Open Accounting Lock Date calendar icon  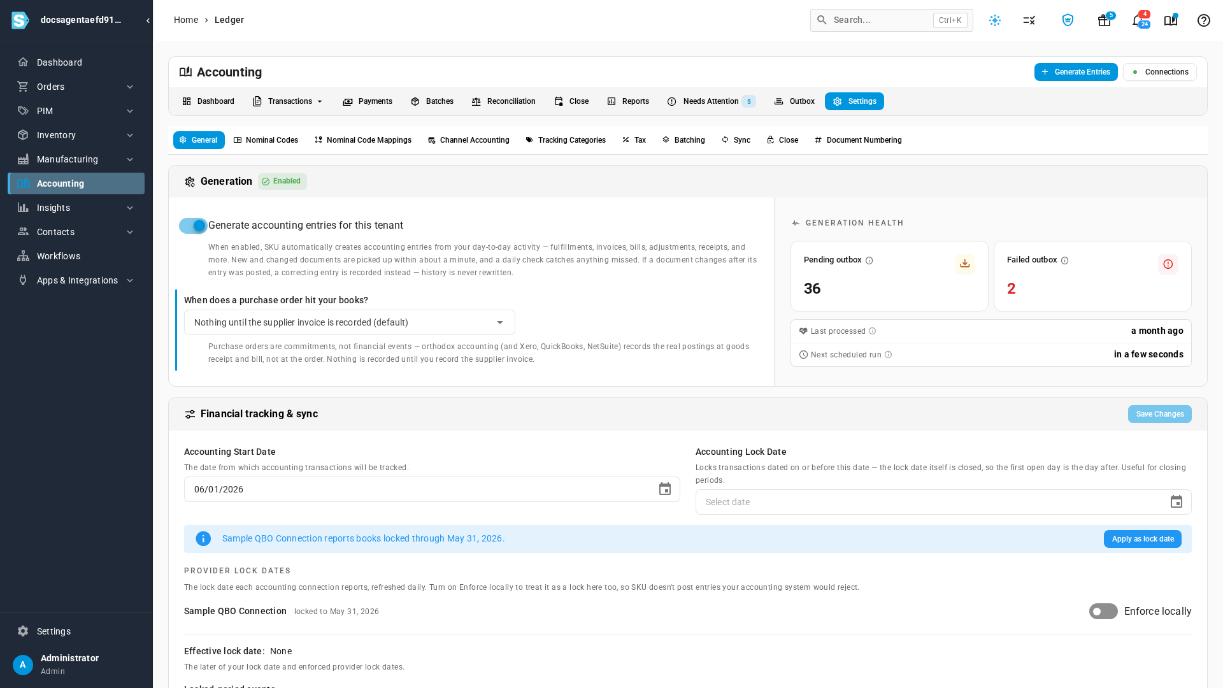tap(1177, 502)
